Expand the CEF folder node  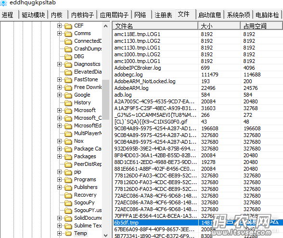tap(59, 26)
